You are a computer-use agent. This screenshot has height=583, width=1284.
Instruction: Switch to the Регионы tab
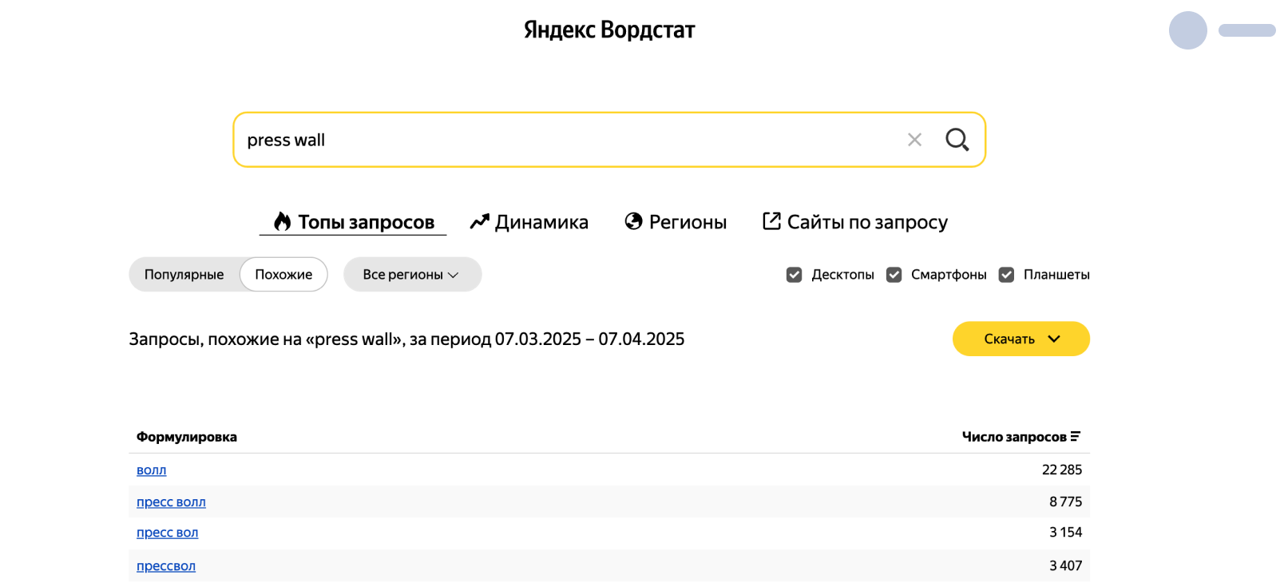click(676, 222)
